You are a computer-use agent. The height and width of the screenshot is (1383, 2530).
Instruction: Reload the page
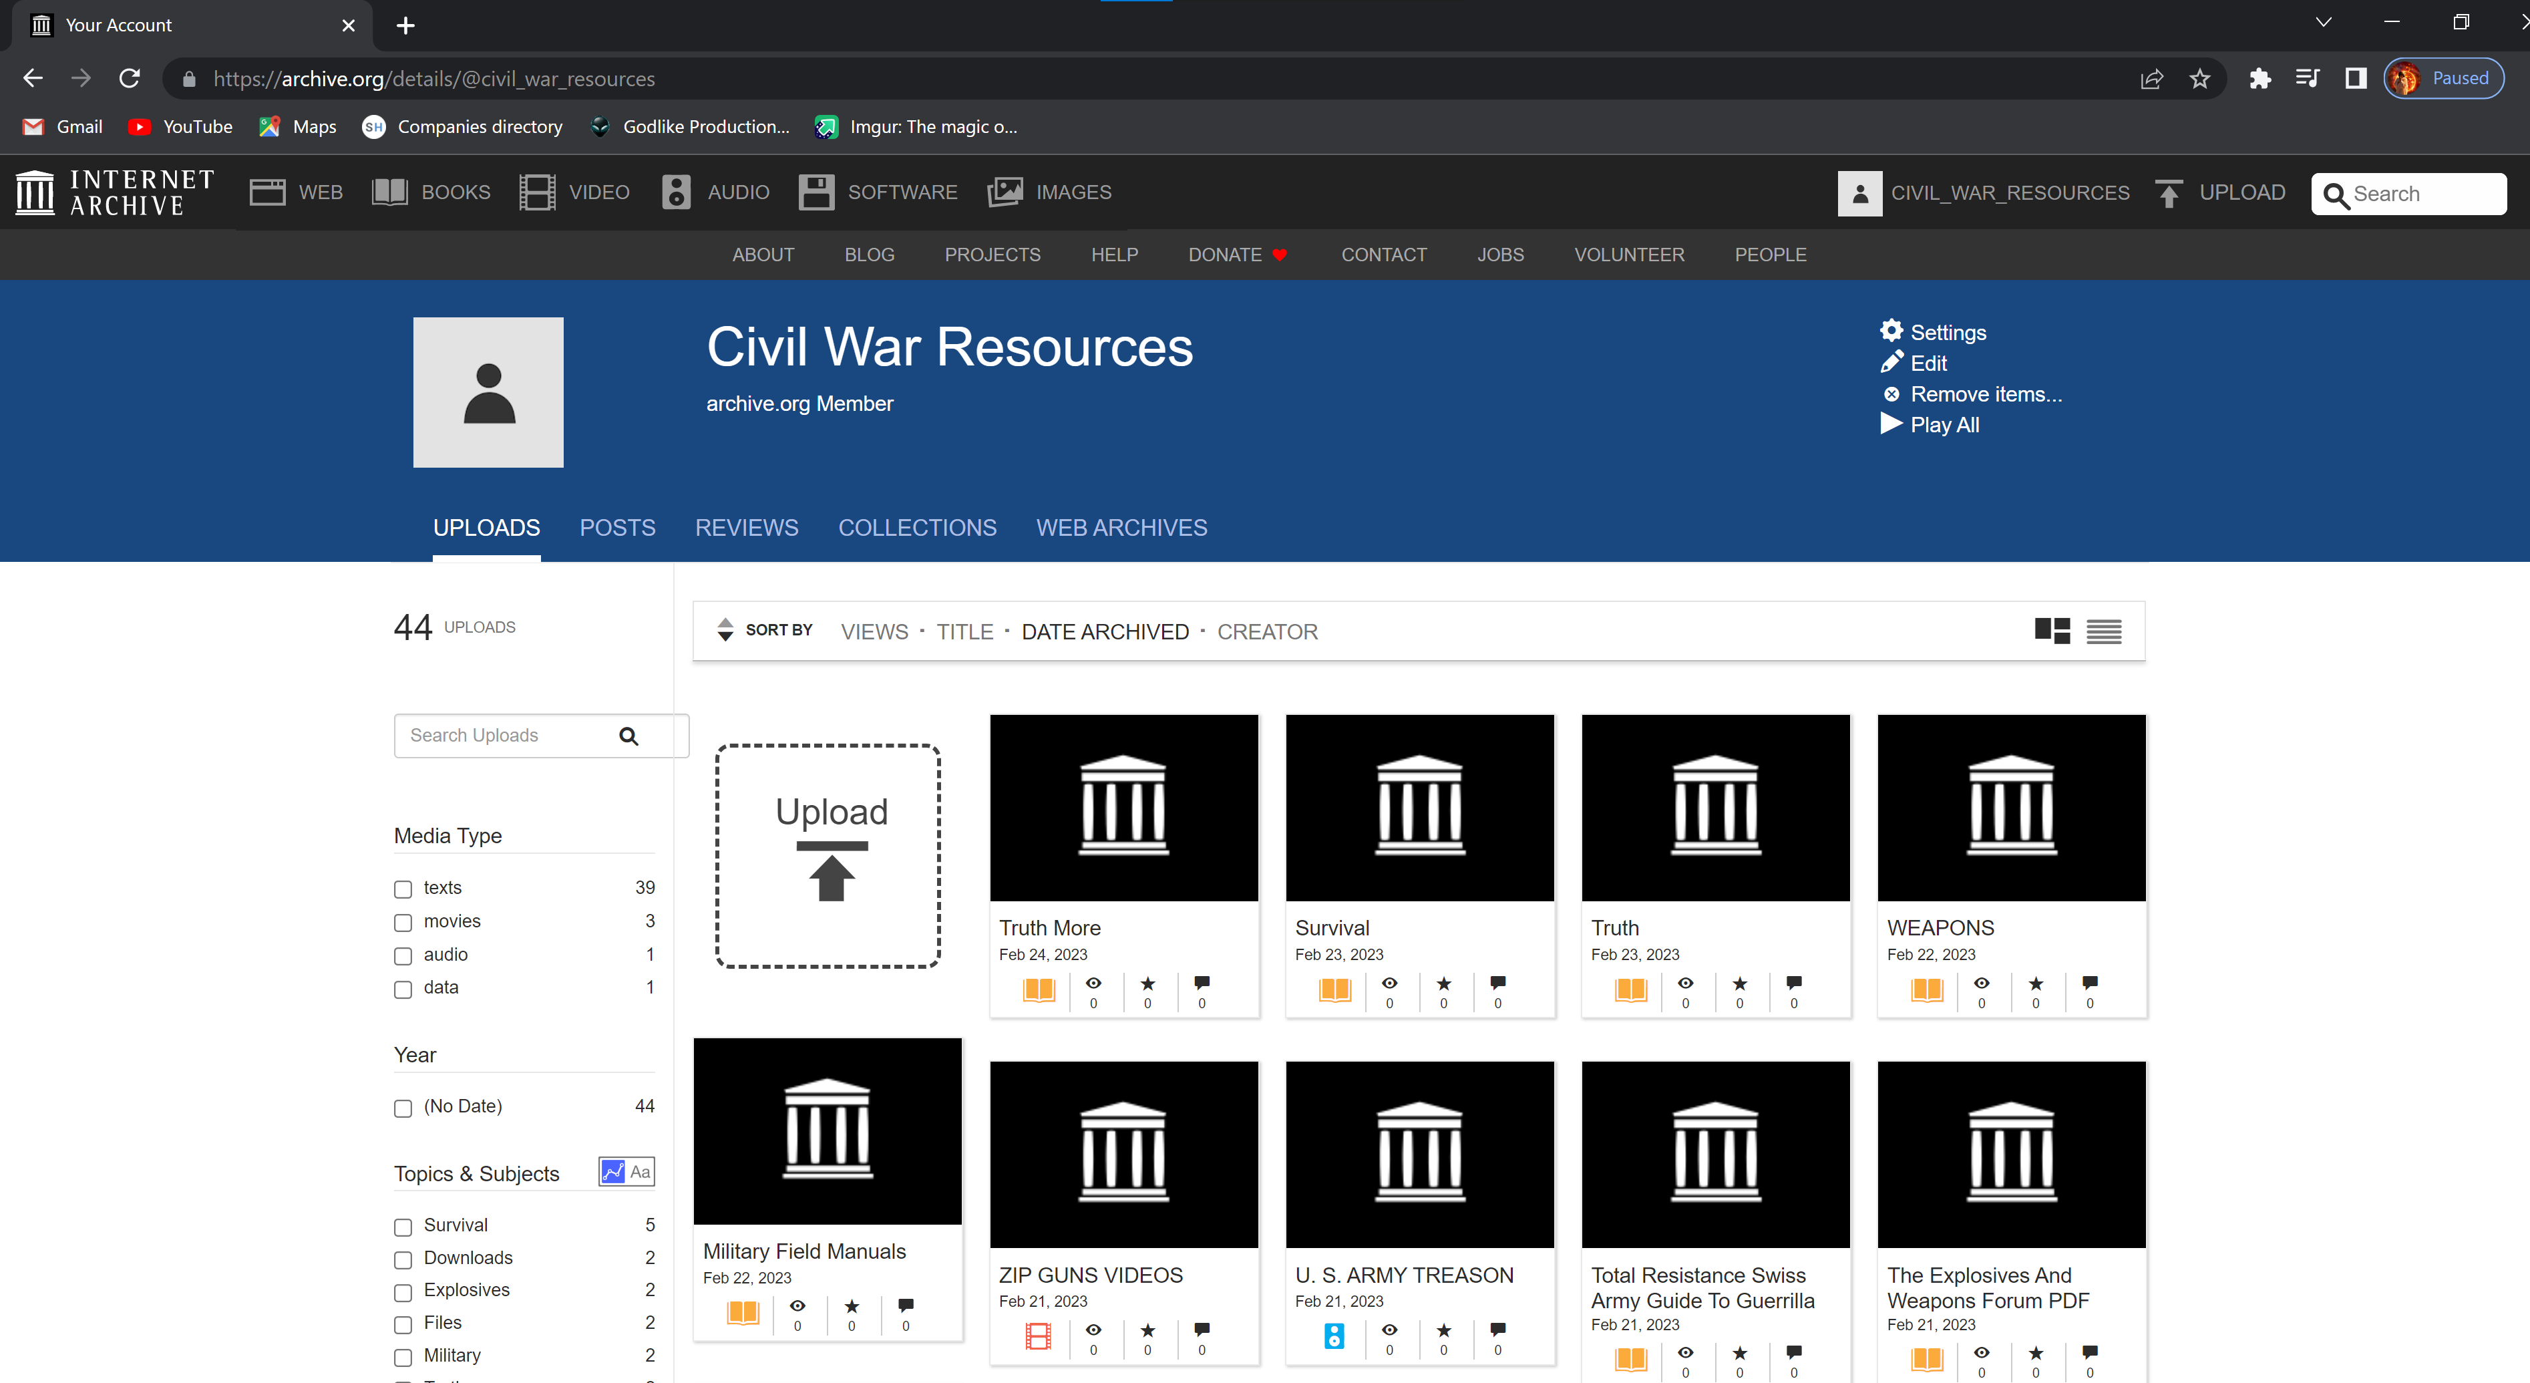(x=130, y=79)
